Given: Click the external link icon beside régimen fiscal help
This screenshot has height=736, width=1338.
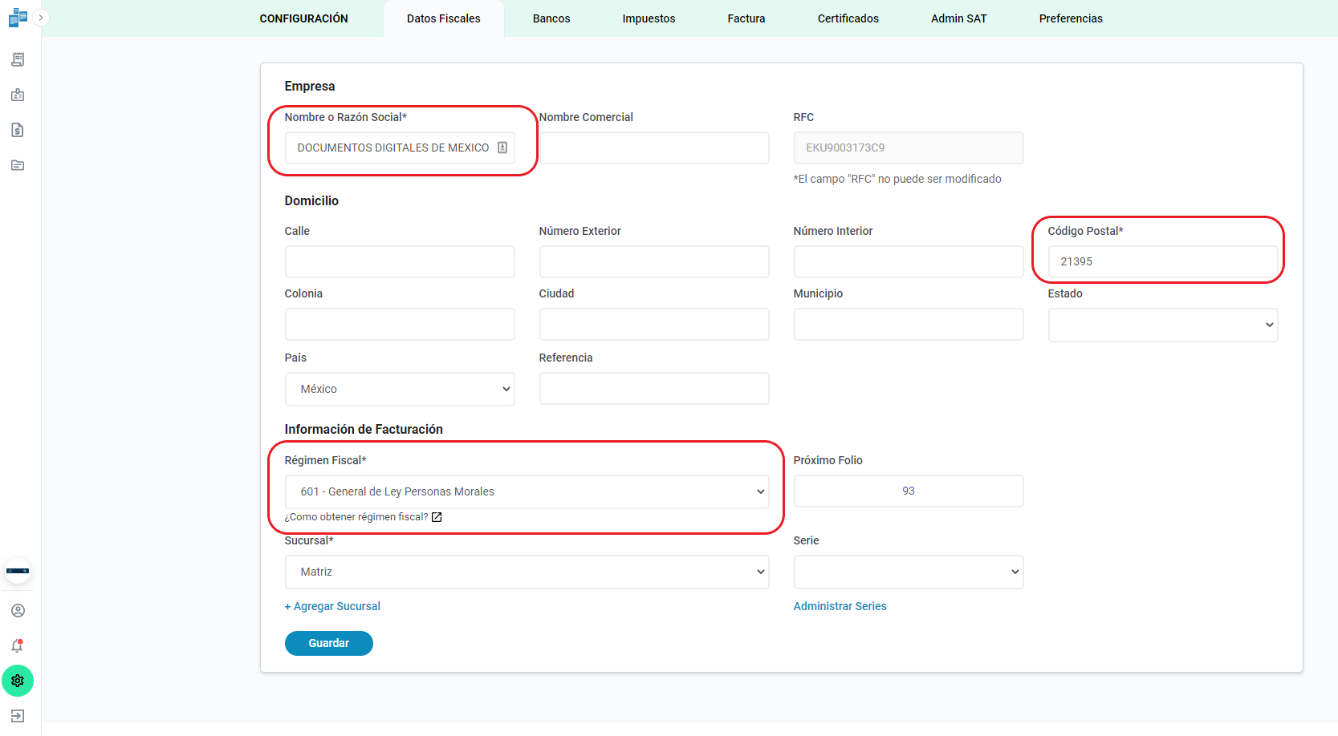Looking at the screenshot, I should coord(437,517).
